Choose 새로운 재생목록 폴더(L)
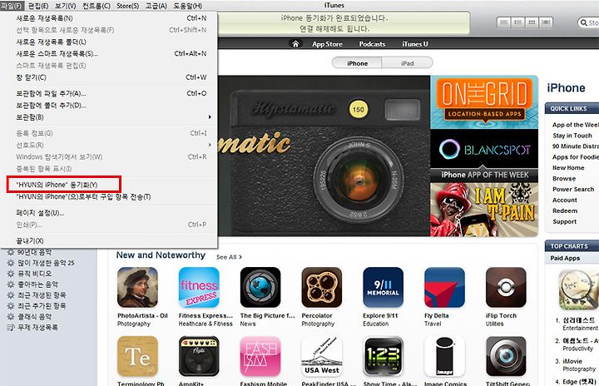 point(109,42)
